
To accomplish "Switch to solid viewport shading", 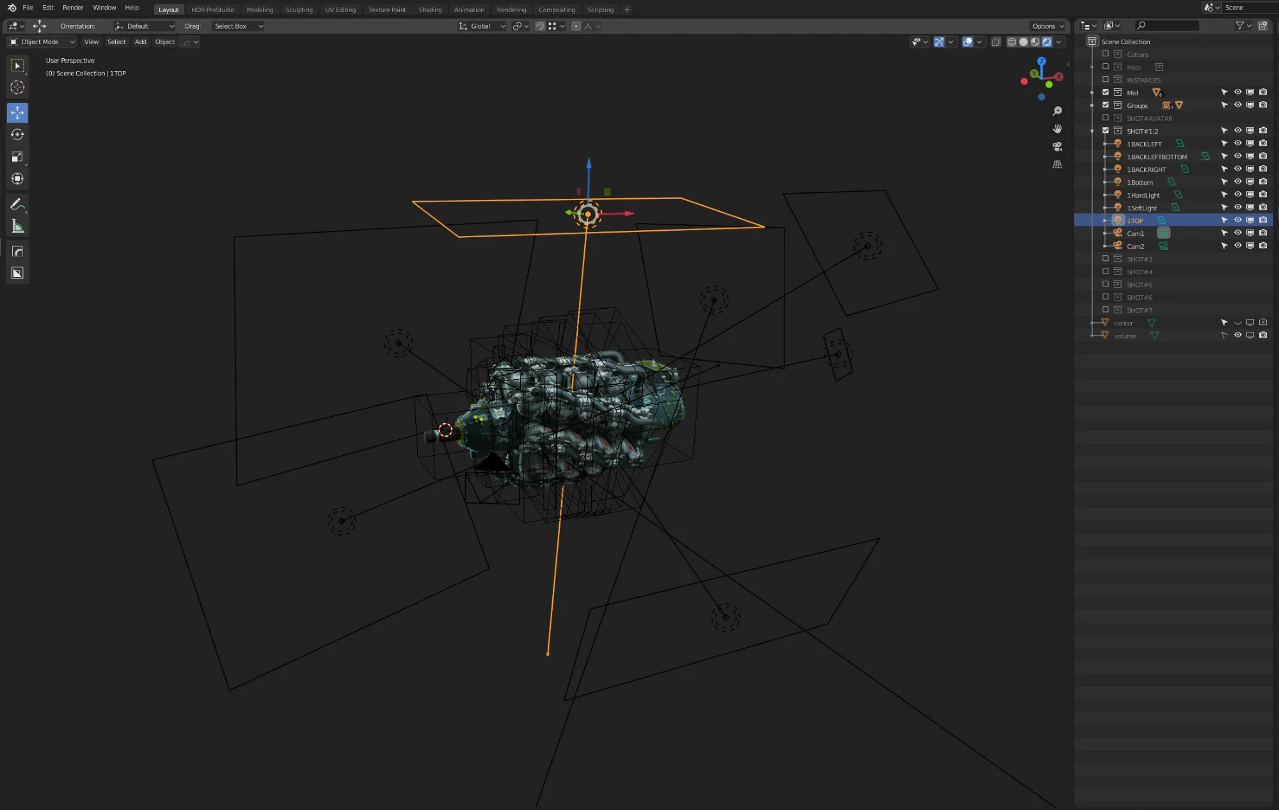I will pyautogui.click(x=1023, y=42).
